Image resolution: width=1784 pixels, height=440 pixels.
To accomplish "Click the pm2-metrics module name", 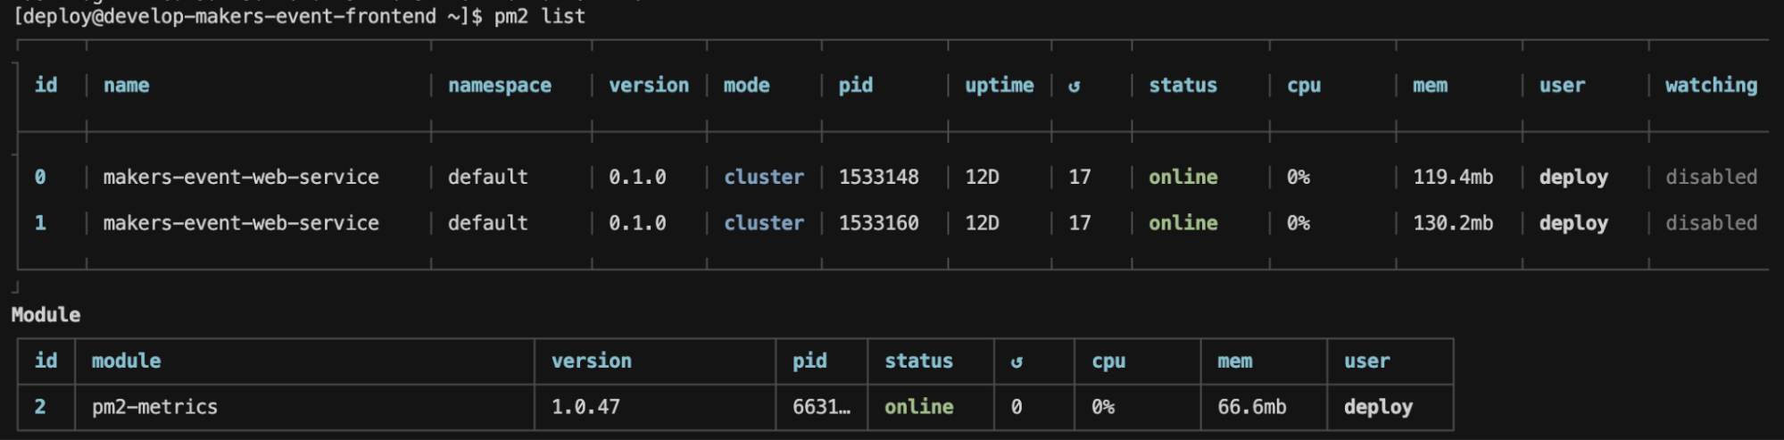I will pos(154,407).
